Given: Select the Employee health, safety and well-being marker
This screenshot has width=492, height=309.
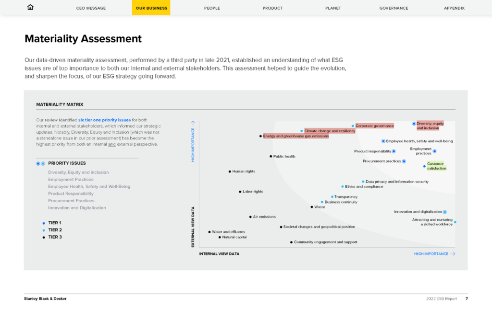Looking at the screenshot, I should click(383, 141).
